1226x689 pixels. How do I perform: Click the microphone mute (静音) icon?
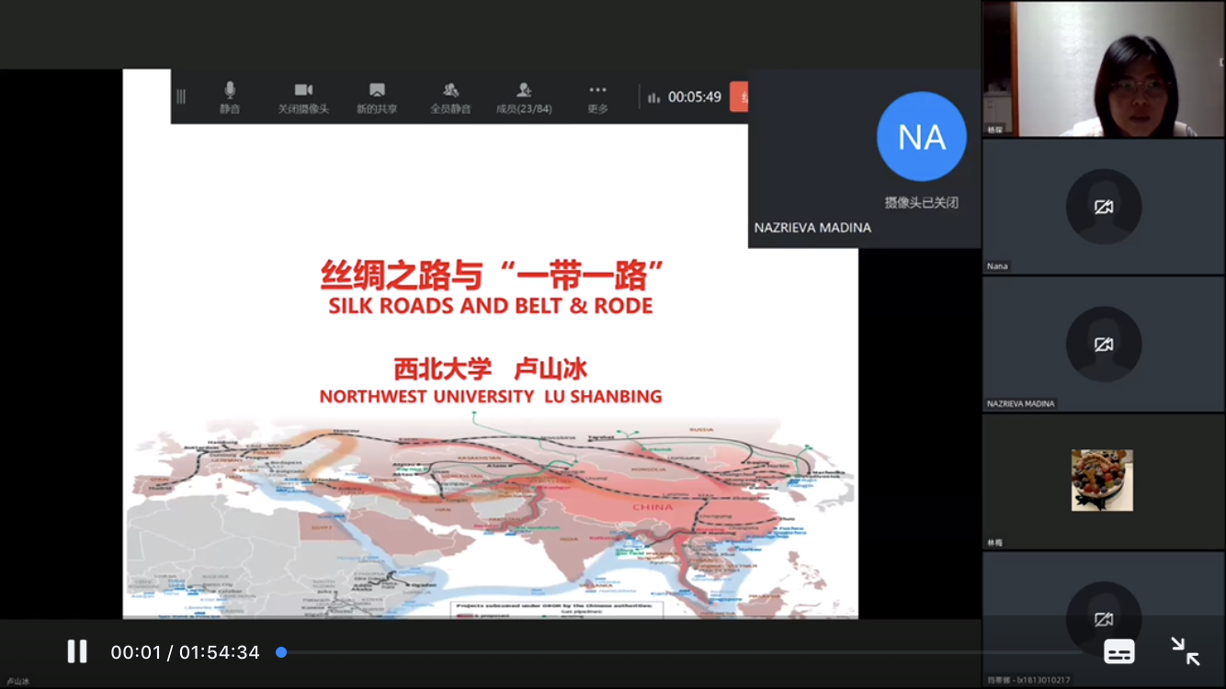click(x=230, y=90)
